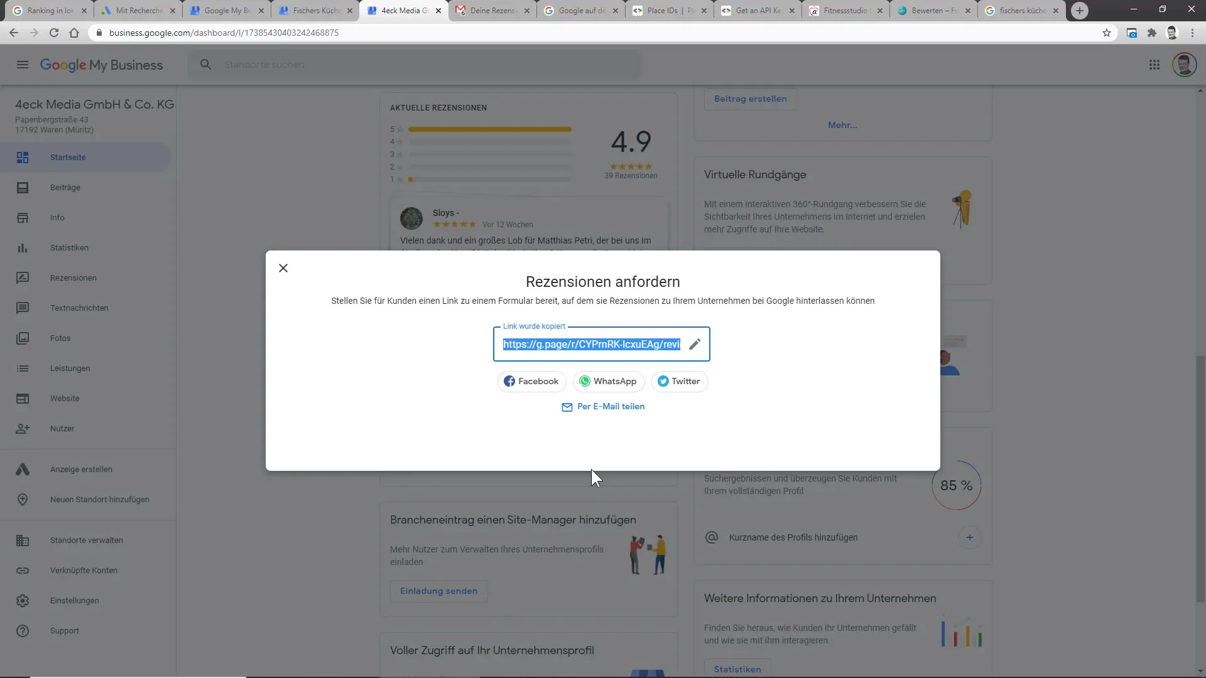Bookmark this page with the star
1206x678 pixels.
pos(1107,33)
